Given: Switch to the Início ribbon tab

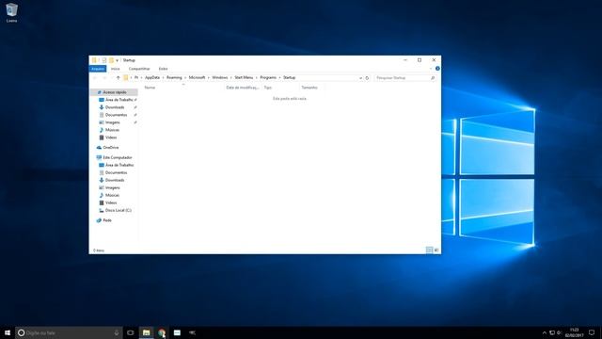Looking at the screenshot, I should 115,69.
